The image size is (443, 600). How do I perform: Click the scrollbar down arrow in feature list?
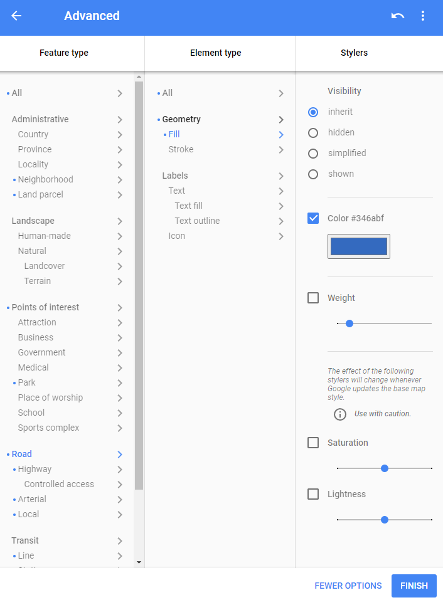coord(139,562)
